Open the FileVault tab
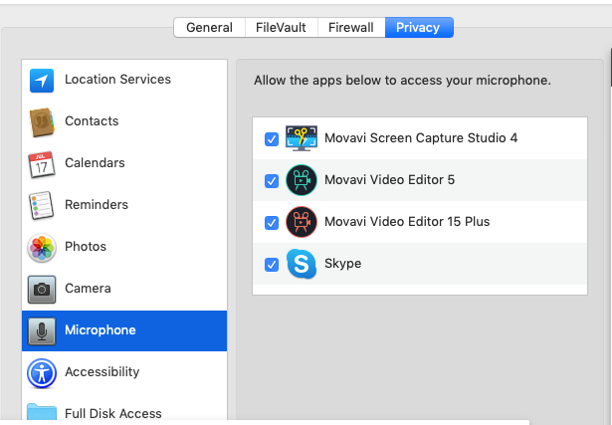The height and width of the screenshot is (425, 612). (281, 27)
